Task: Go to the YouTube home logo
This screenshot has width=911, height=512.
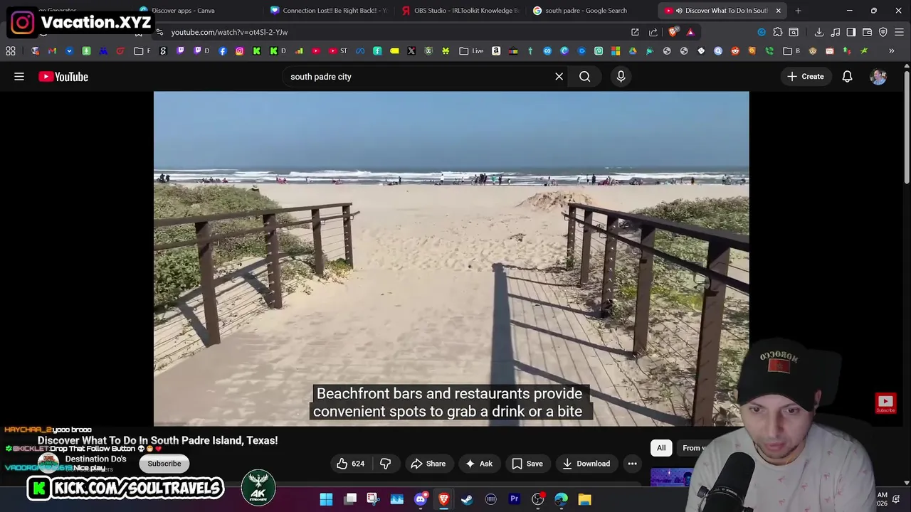Action: pos(63,77)
